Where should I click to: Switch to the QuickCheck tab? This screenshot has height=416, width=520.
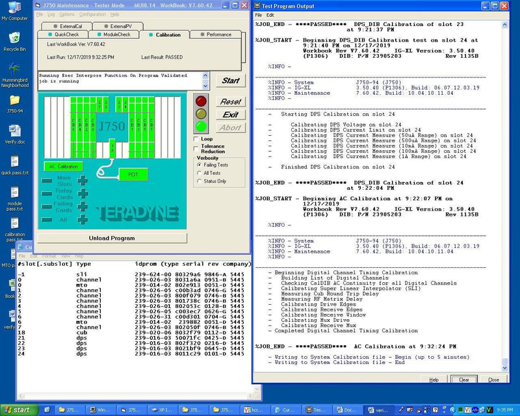click(x=67, y=34)
